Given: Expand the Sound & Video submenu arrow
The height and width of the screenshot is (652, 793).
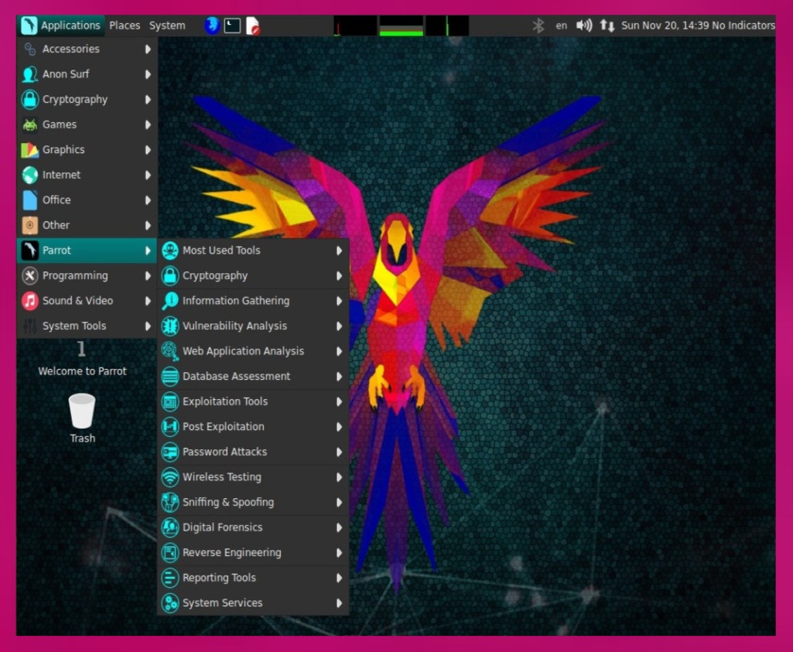Looking at the screenshot, I should 148,301.
